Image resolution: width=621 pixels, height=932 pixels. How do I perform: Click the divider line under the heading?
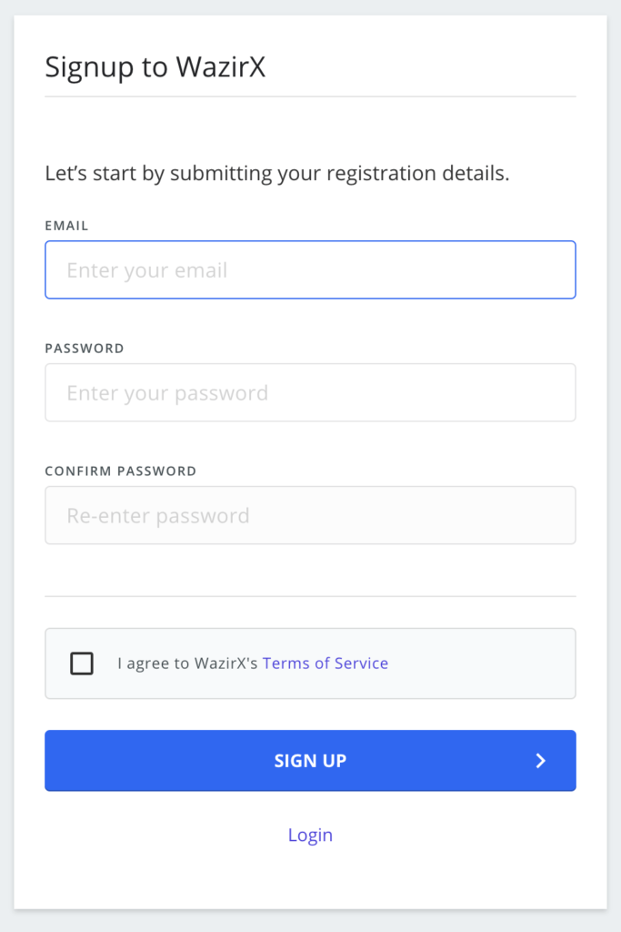310,96
